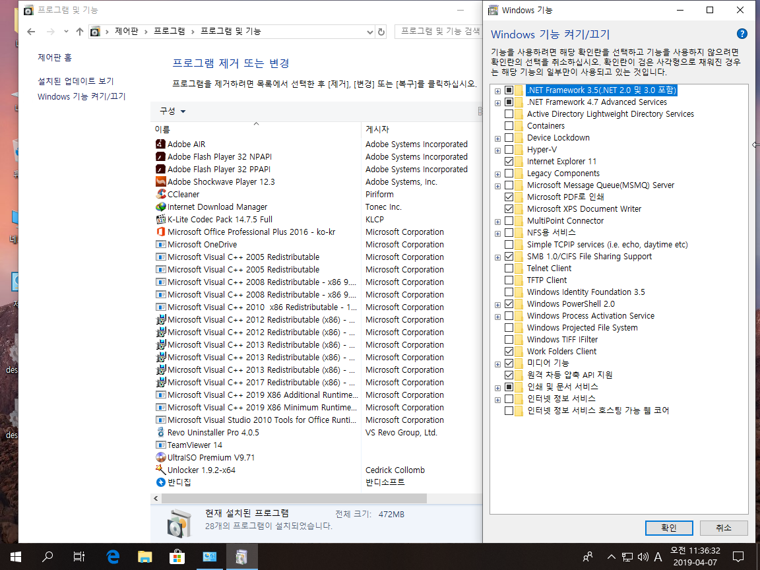Uncheck Work Folders Client
Image resolution: width=760 pixels, height=570 pixels.
coord(509,352)
